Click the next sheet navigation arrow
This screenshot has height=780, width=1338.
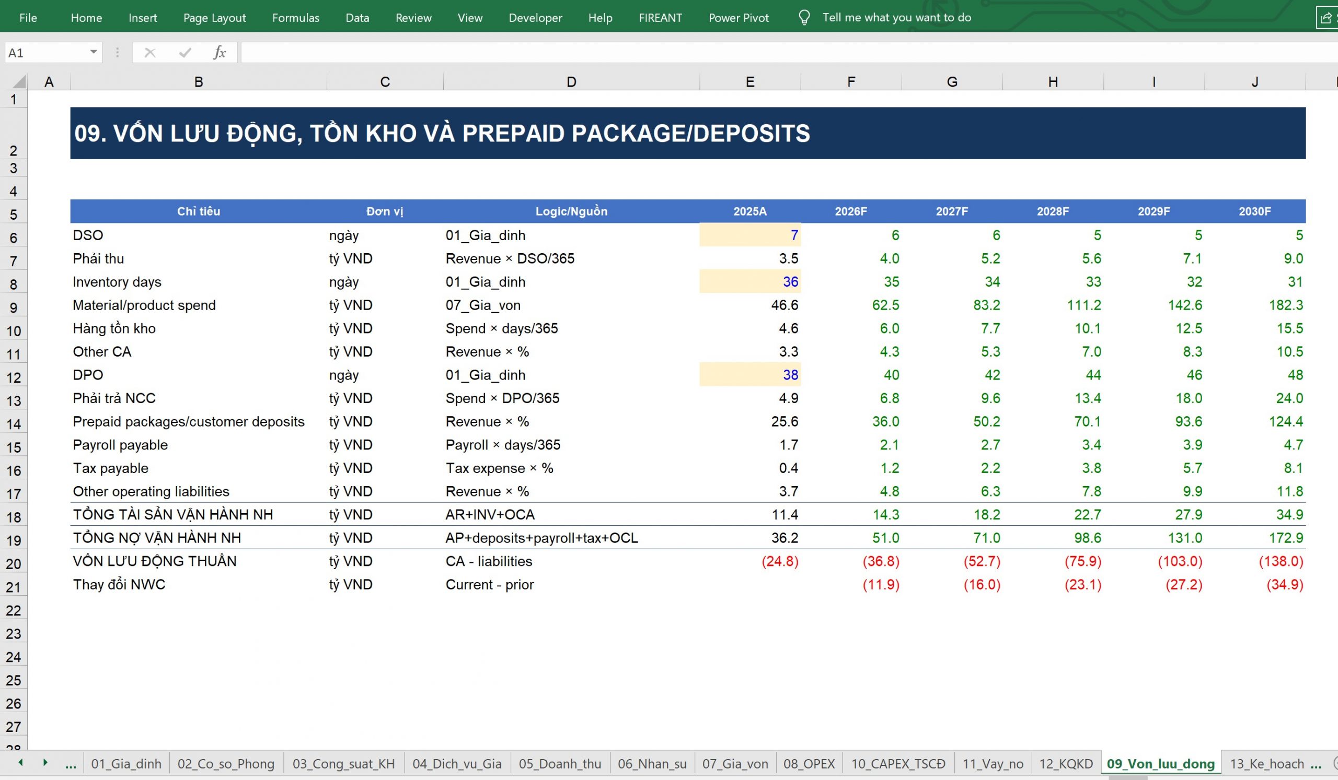point(45,762)
